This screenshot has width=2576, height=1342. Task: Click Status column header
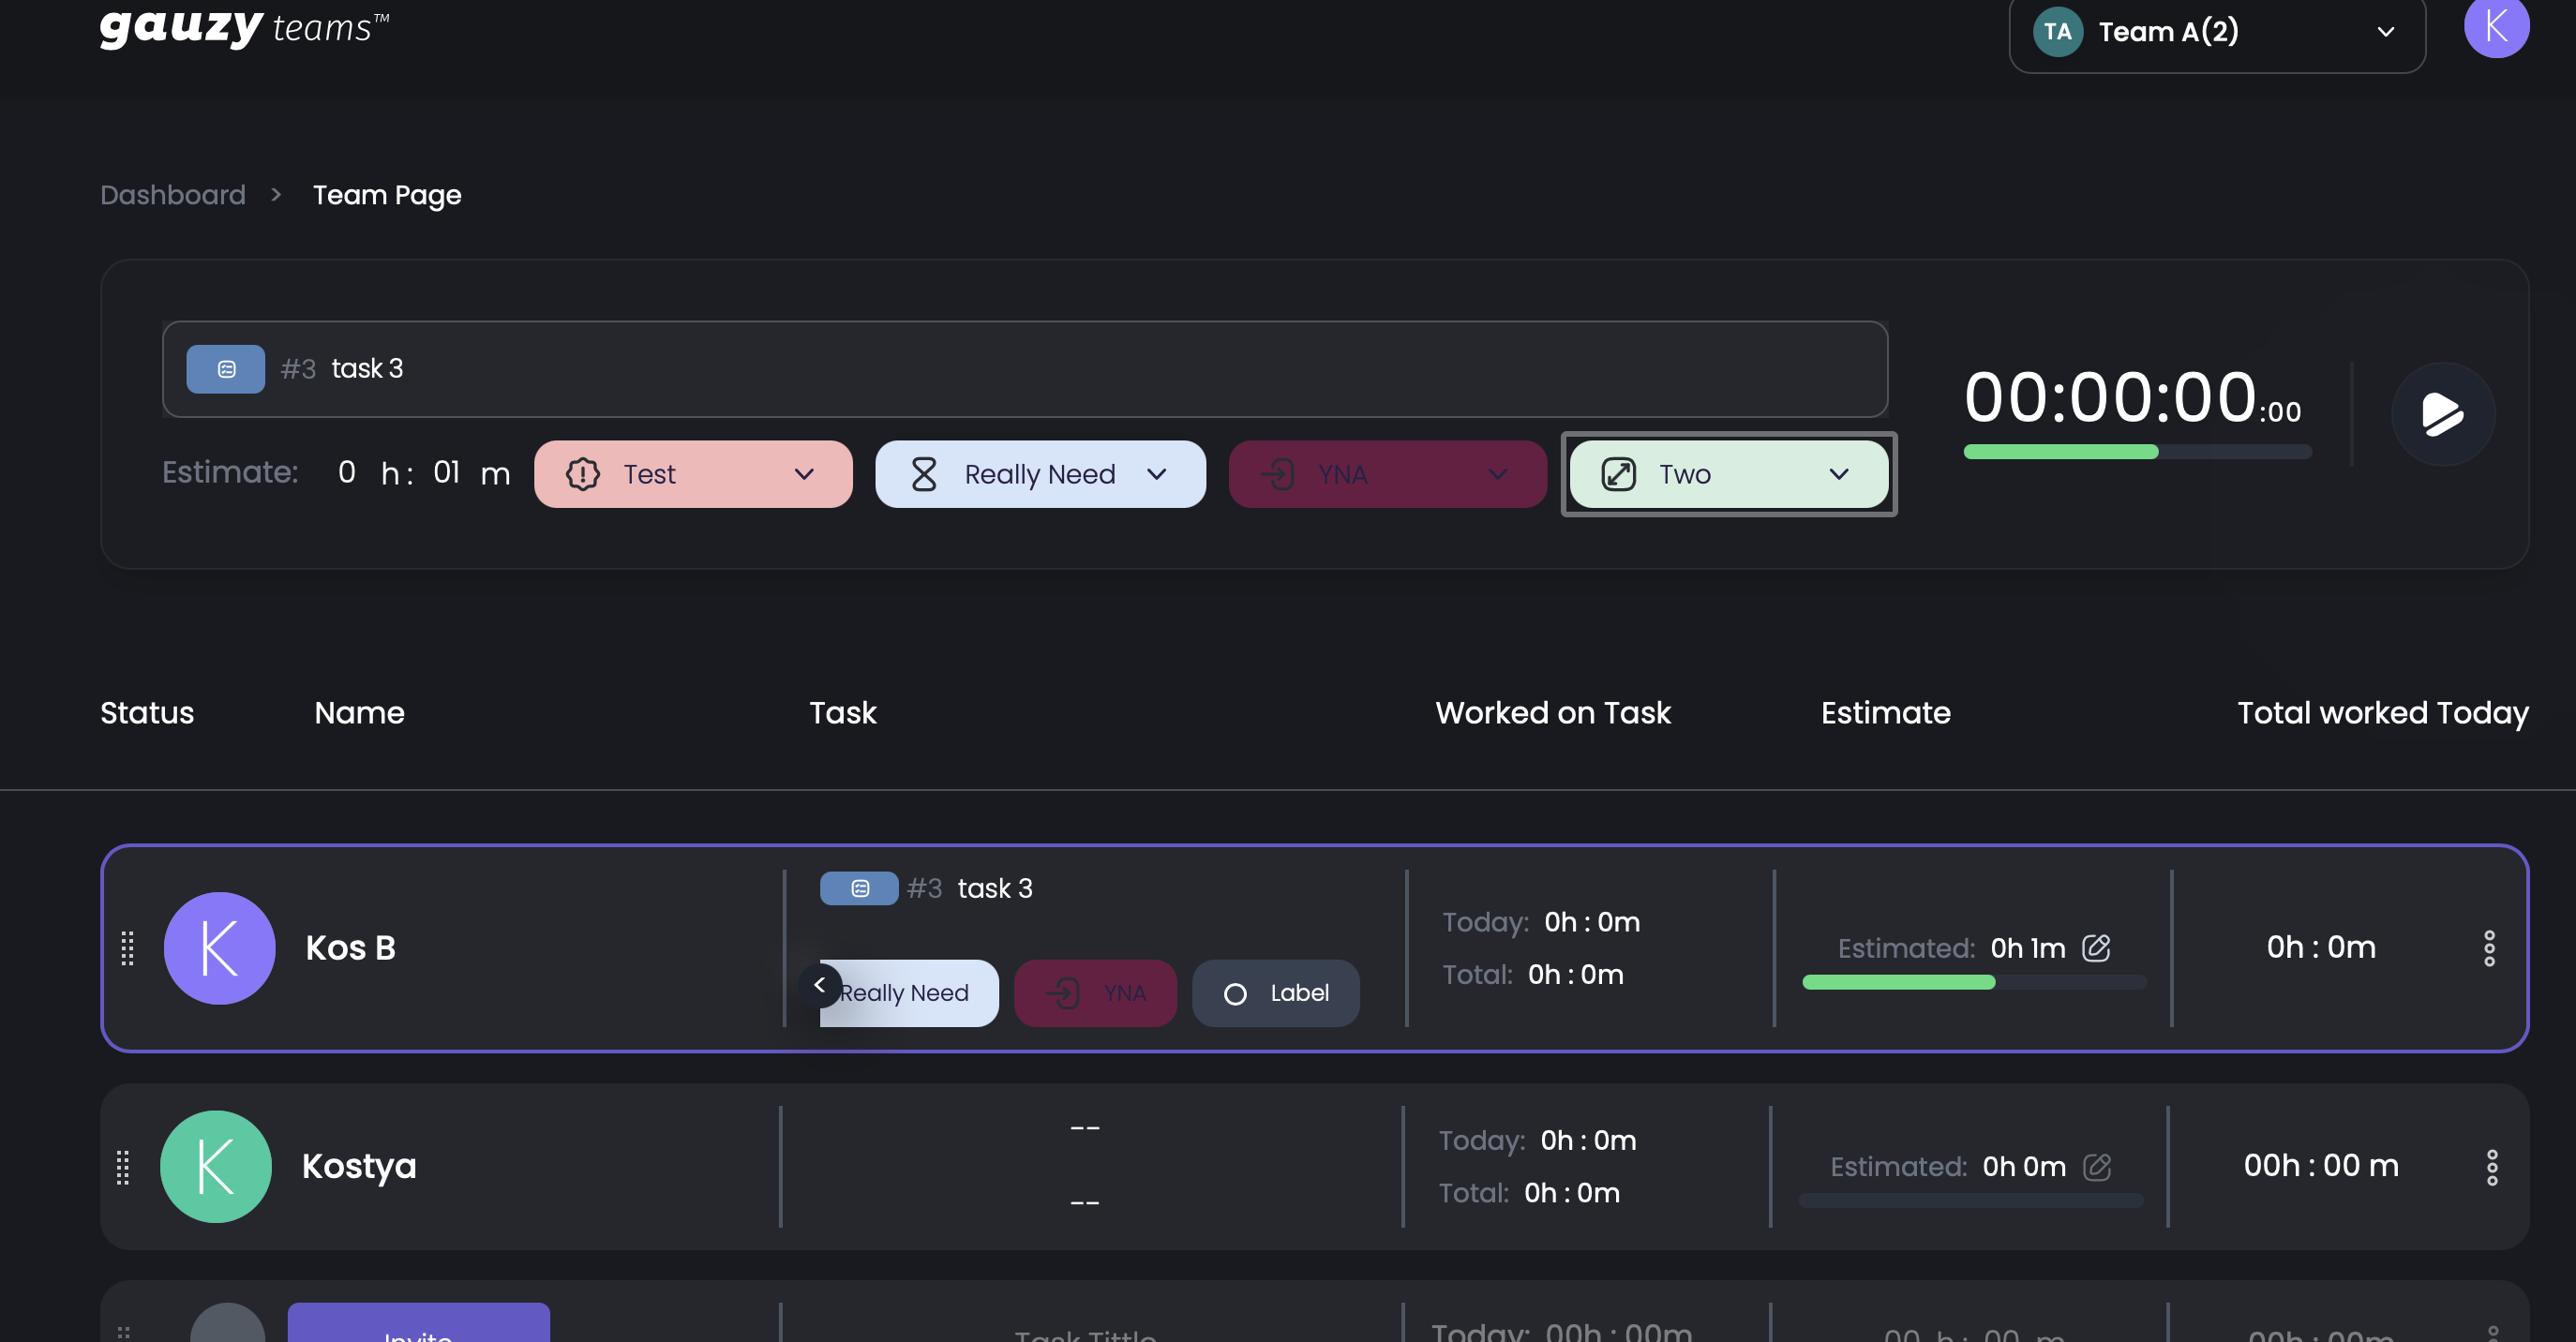[x=147, y=713]
